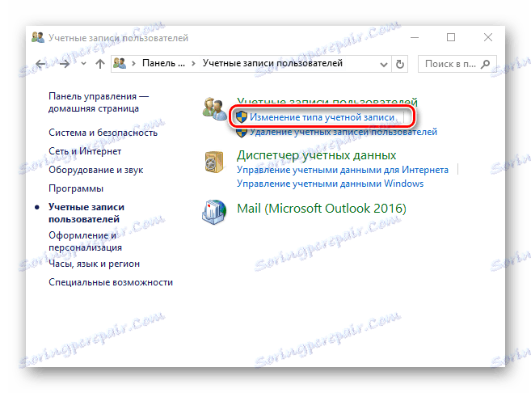Go back with the Back arrow
This screenshot has width=531, height=393.
pos(41,64)
